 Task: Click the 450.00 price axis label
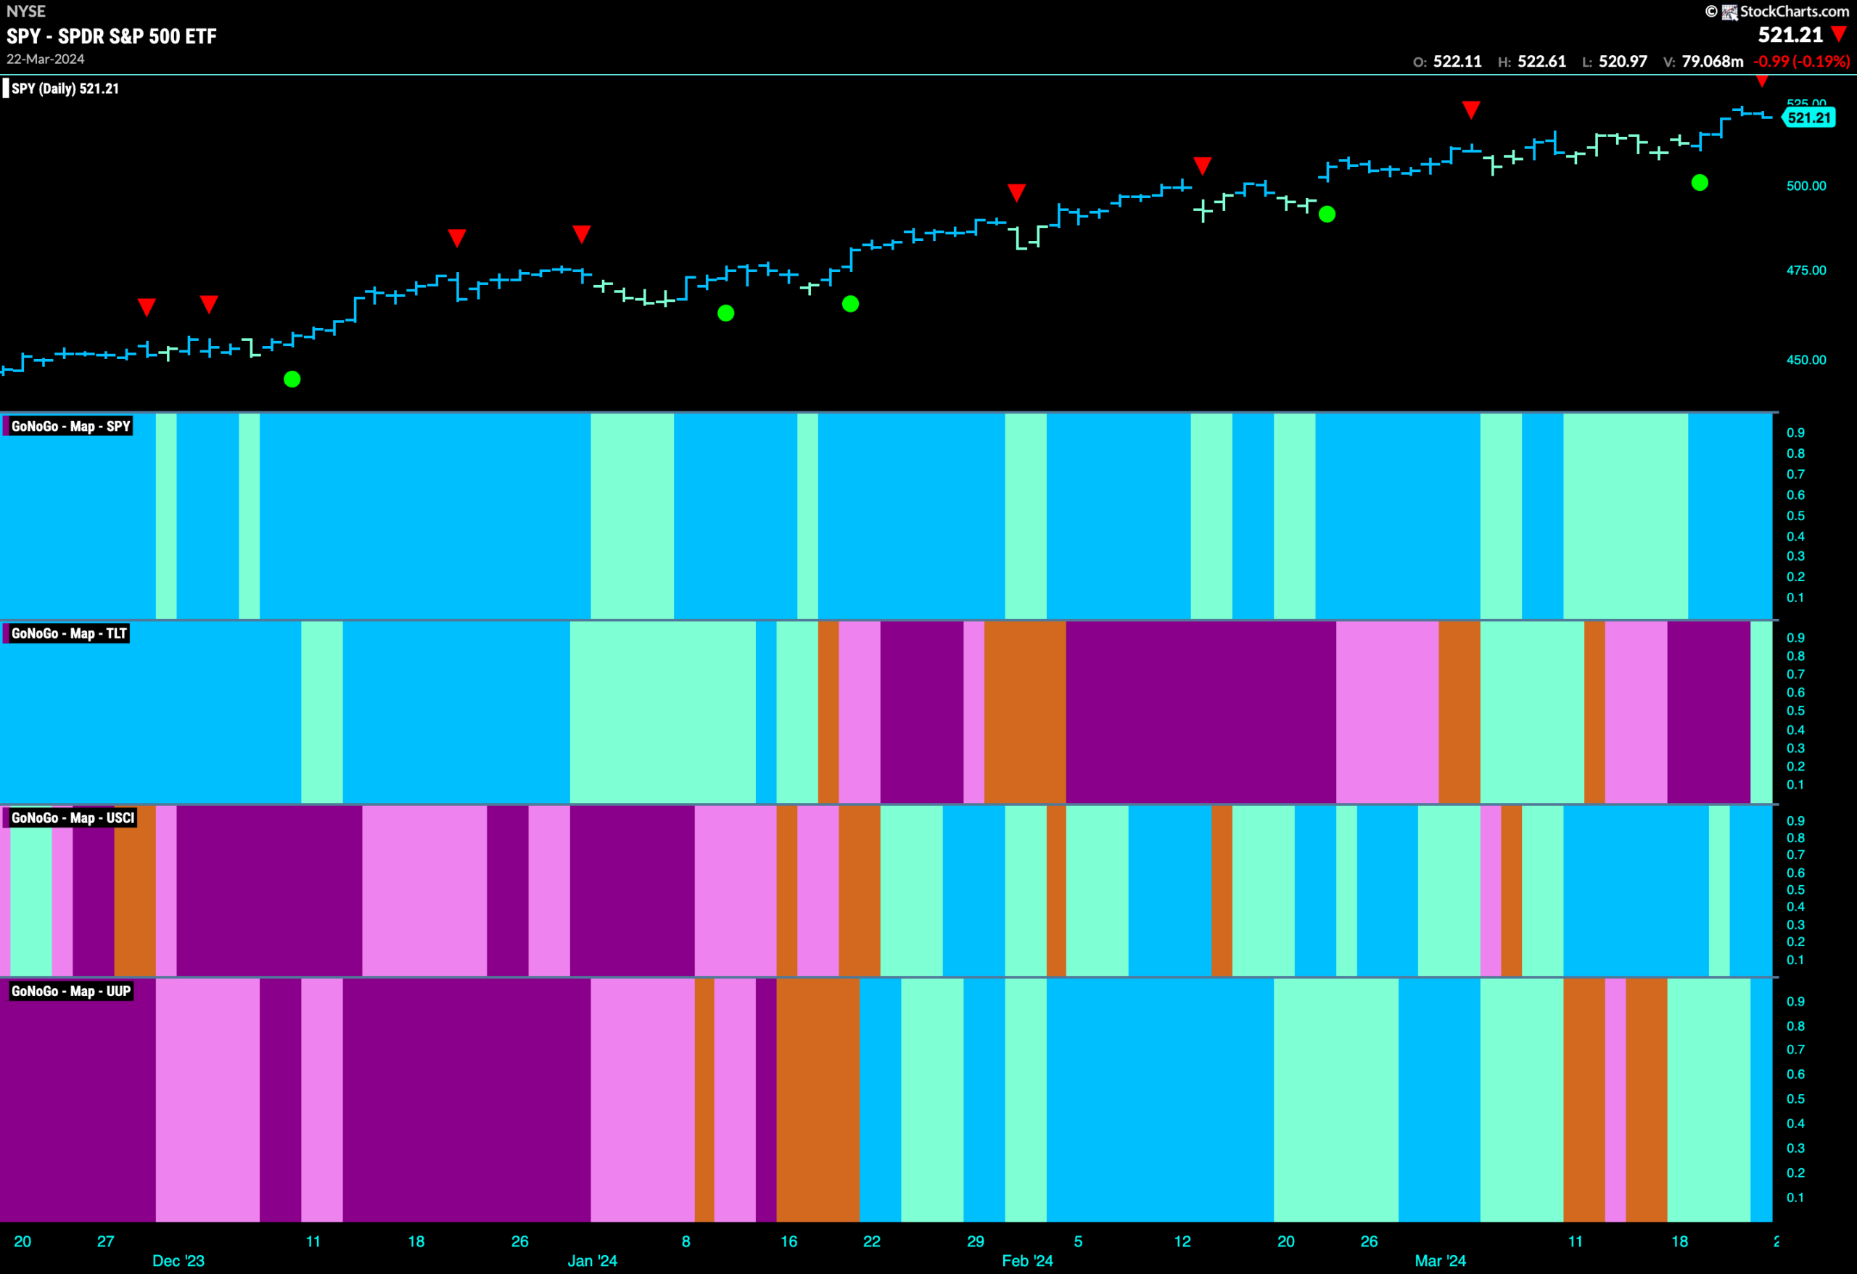pos(1807,360)
